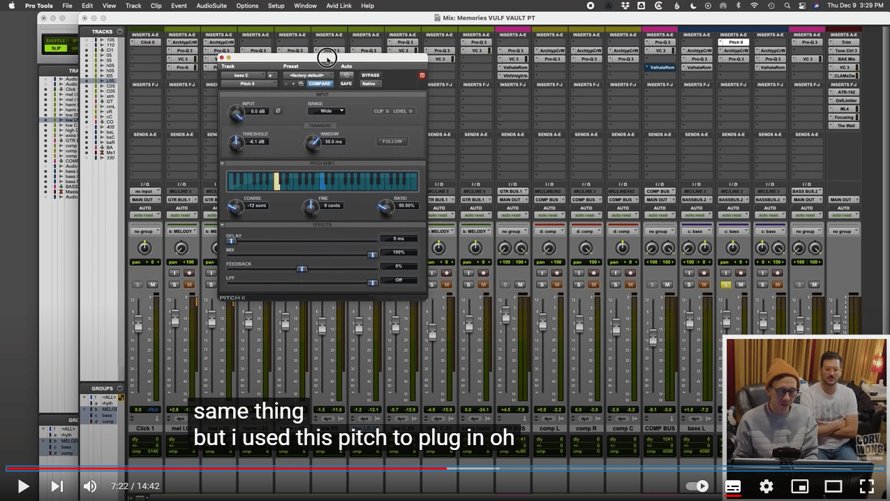
Task: Click the FEEDBACK slider handle
Action: pos(302,268)
